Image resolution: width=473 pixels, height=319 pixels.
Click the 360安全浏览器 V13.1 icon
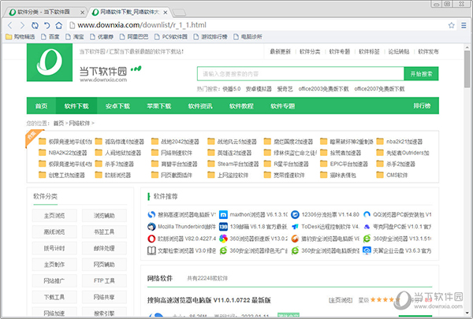tap(367, 239)
